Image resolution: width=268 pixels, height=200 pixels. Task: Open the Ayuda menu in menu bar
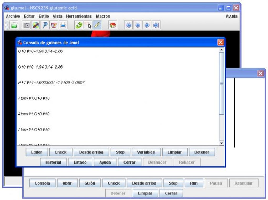click(231, 16)
